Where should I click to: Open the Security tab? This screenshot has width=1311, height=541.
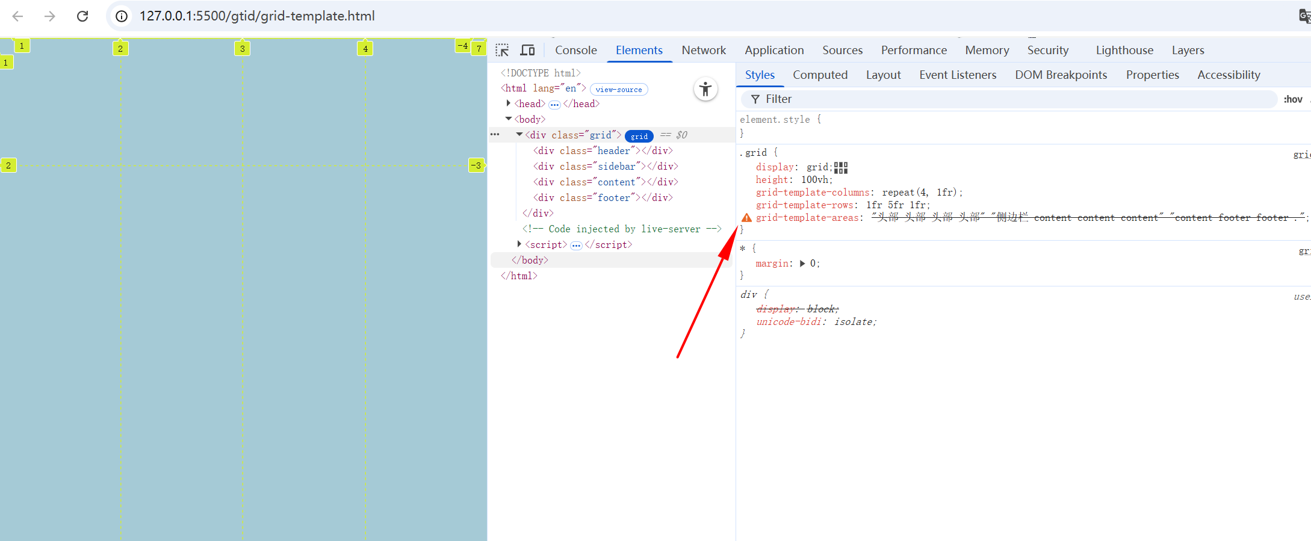tap(1048, 50)
